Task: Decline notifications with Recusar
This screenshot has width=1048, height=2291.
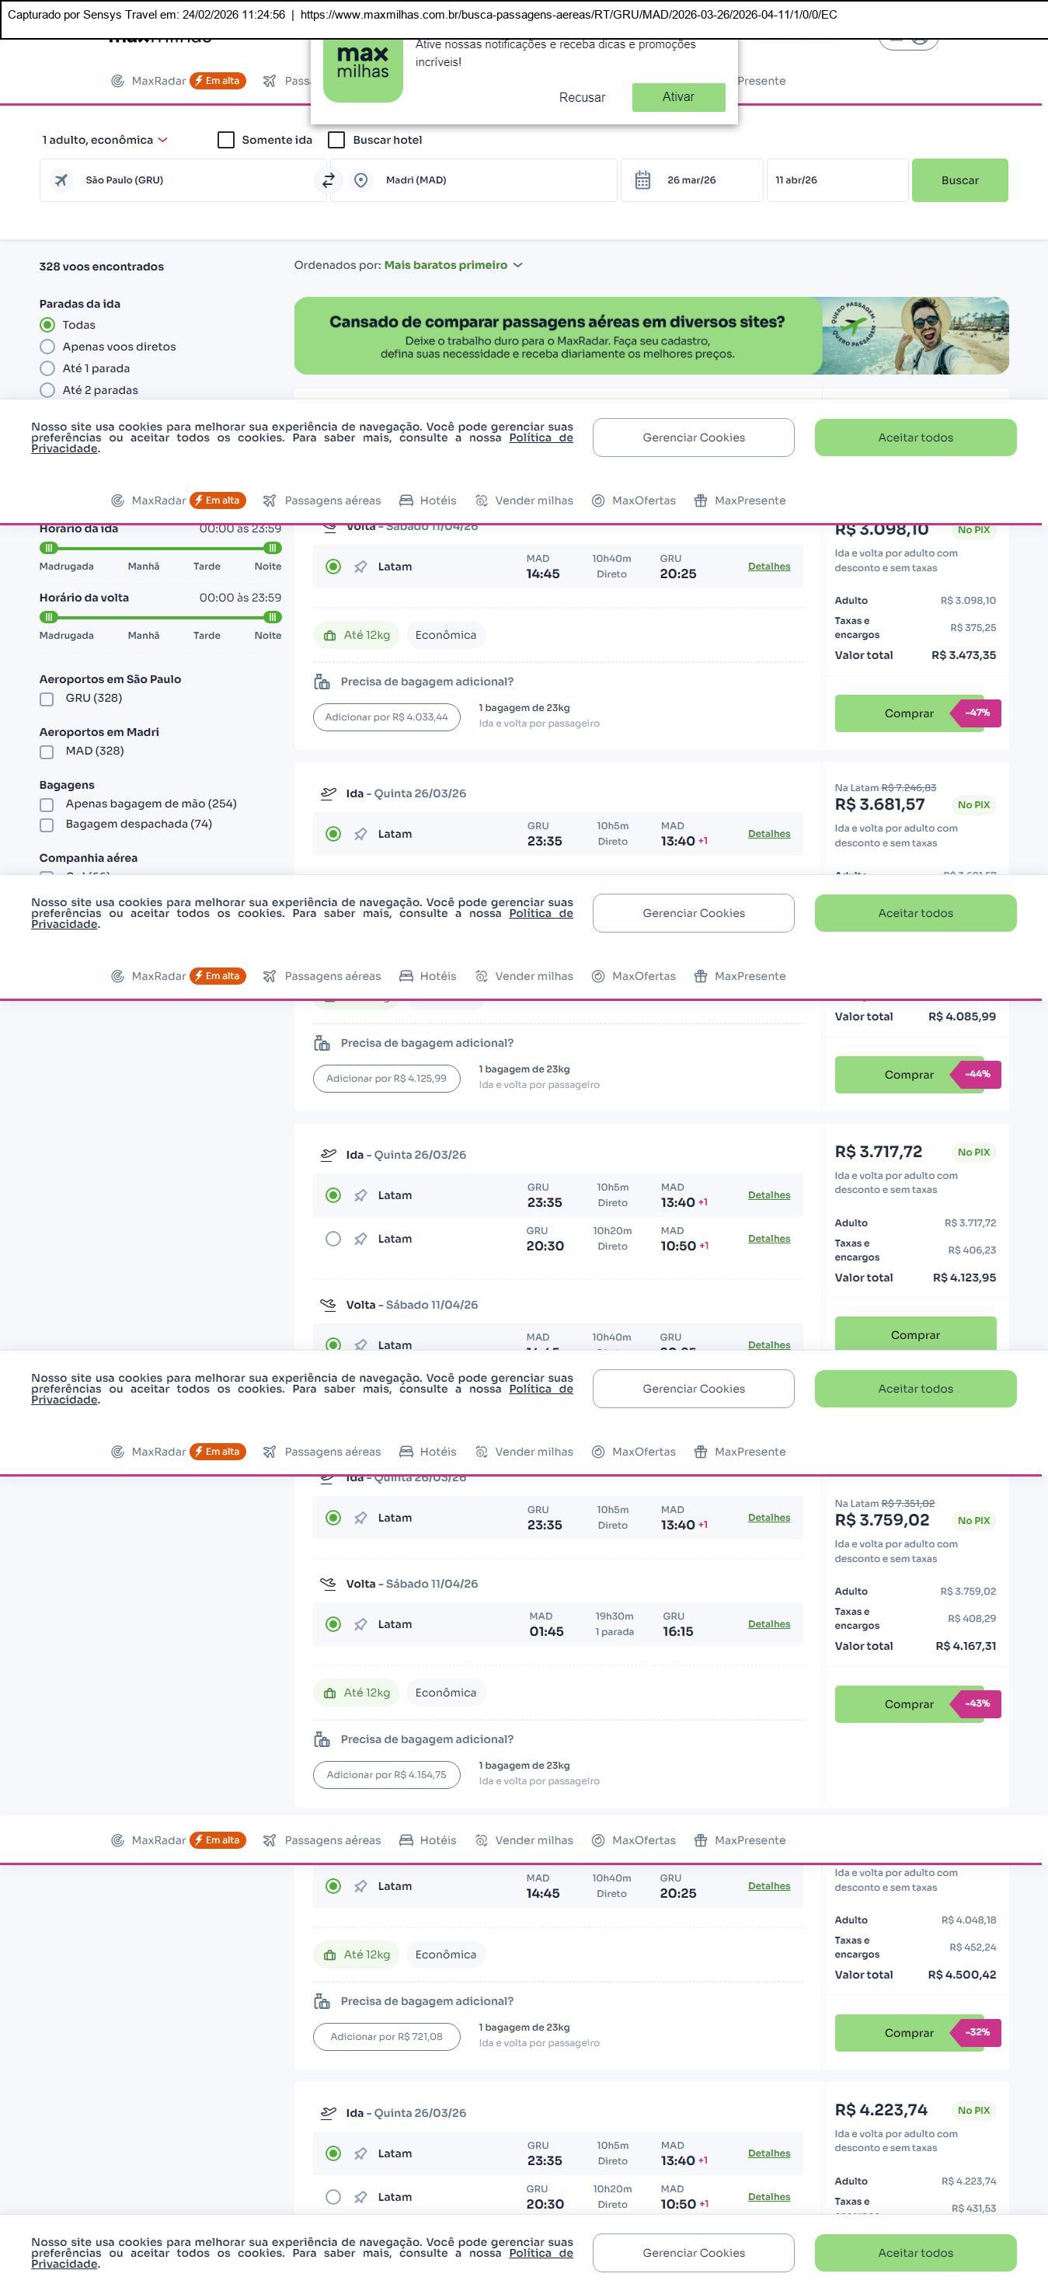Action: pyautogui.click(x=582, y=98)
